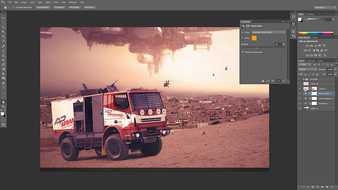Select the Eyedropper tool in the toolbar
The image size is (338, 190).
click(x=3, y=41)
